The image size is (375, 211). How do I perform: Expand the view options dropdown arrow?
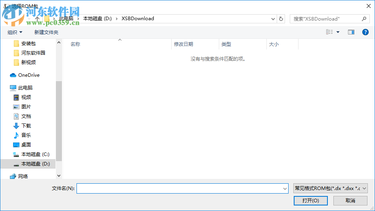(338, 32)
